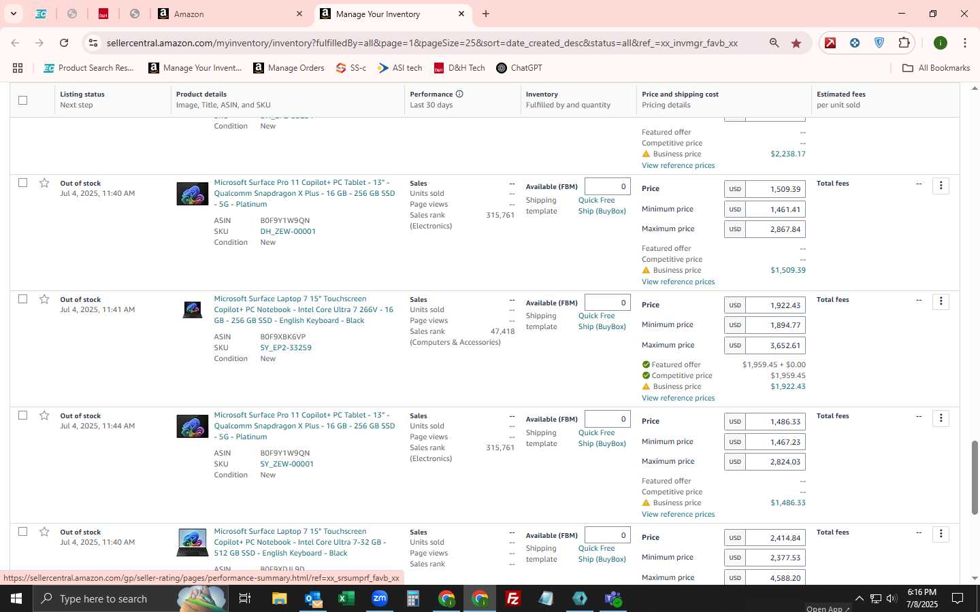Bookmark star icon in address bar

[796, 43]
